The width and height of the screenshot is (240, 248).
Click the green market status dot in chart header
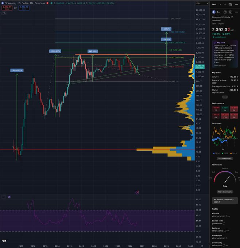coord(51,3)
